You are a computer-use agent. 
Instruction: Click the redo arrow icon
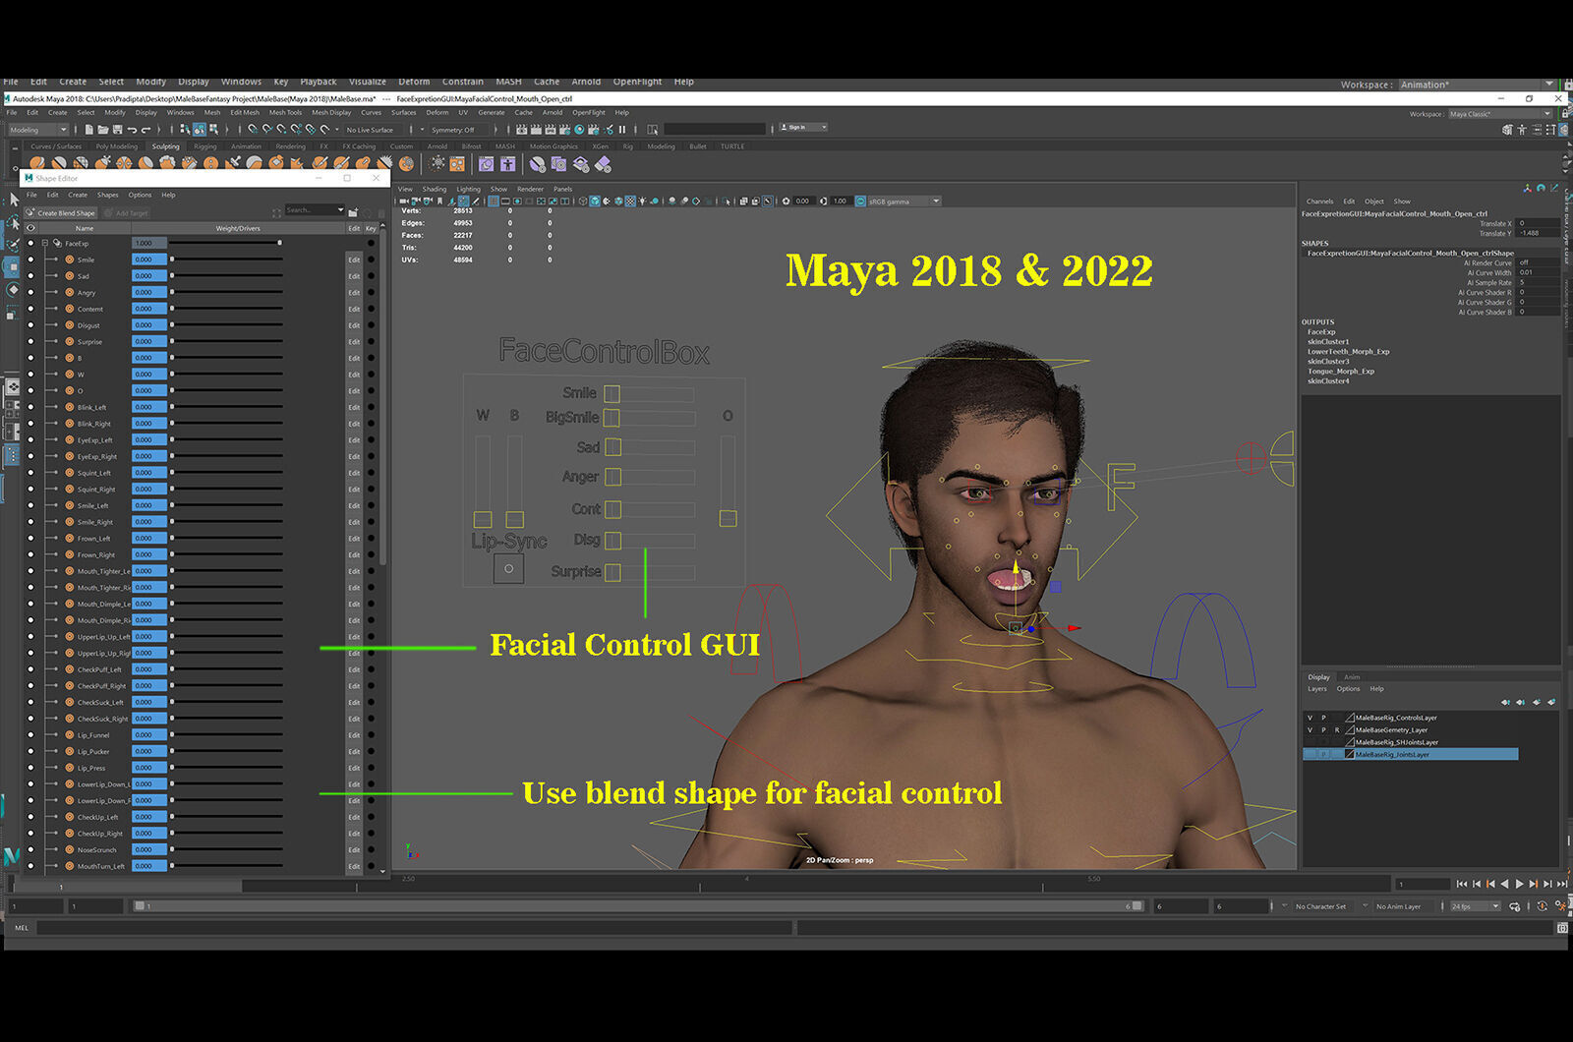pos(146,129)
